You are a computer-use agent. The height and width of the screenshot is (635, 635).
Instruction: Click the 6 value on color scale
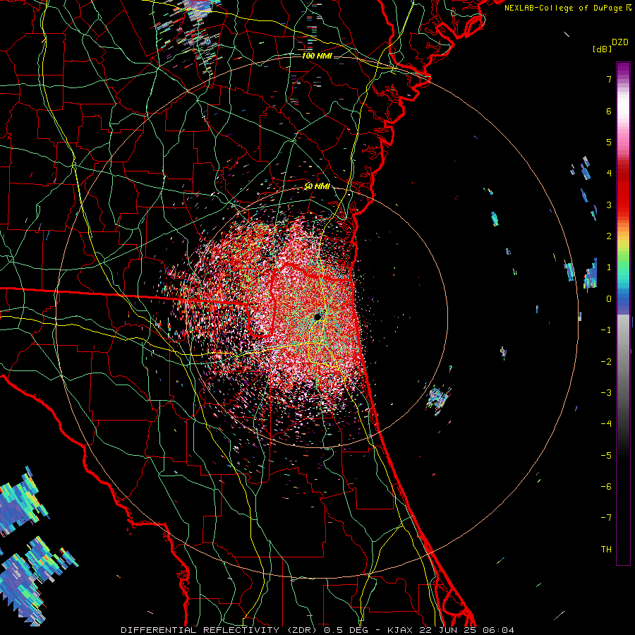tap(609, 111)
